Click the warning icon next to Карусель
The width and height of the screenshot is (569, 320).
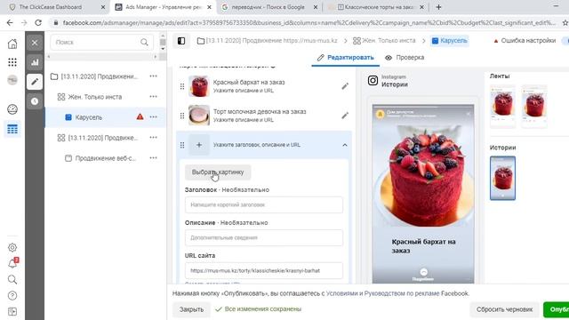click(140, 116)
